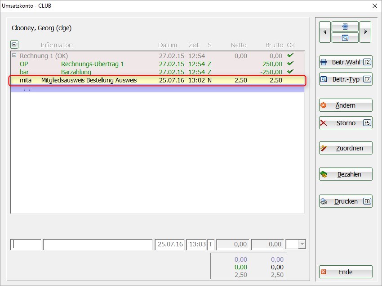The image size is (382, 286).
Task: Click the mita article code
Action: click(26, 80)
